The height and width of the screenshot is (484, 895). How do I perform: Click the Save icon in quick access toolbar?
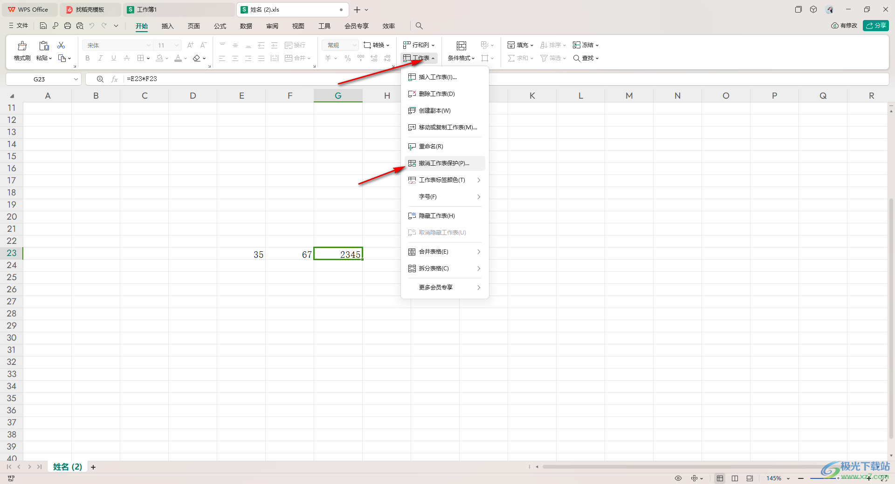(x=43, y=26)
